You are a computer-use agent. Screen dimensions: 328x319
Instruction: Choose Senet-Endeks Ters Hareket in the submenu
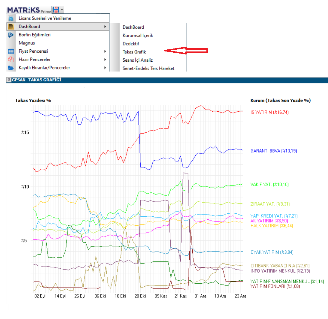(148, 68)
